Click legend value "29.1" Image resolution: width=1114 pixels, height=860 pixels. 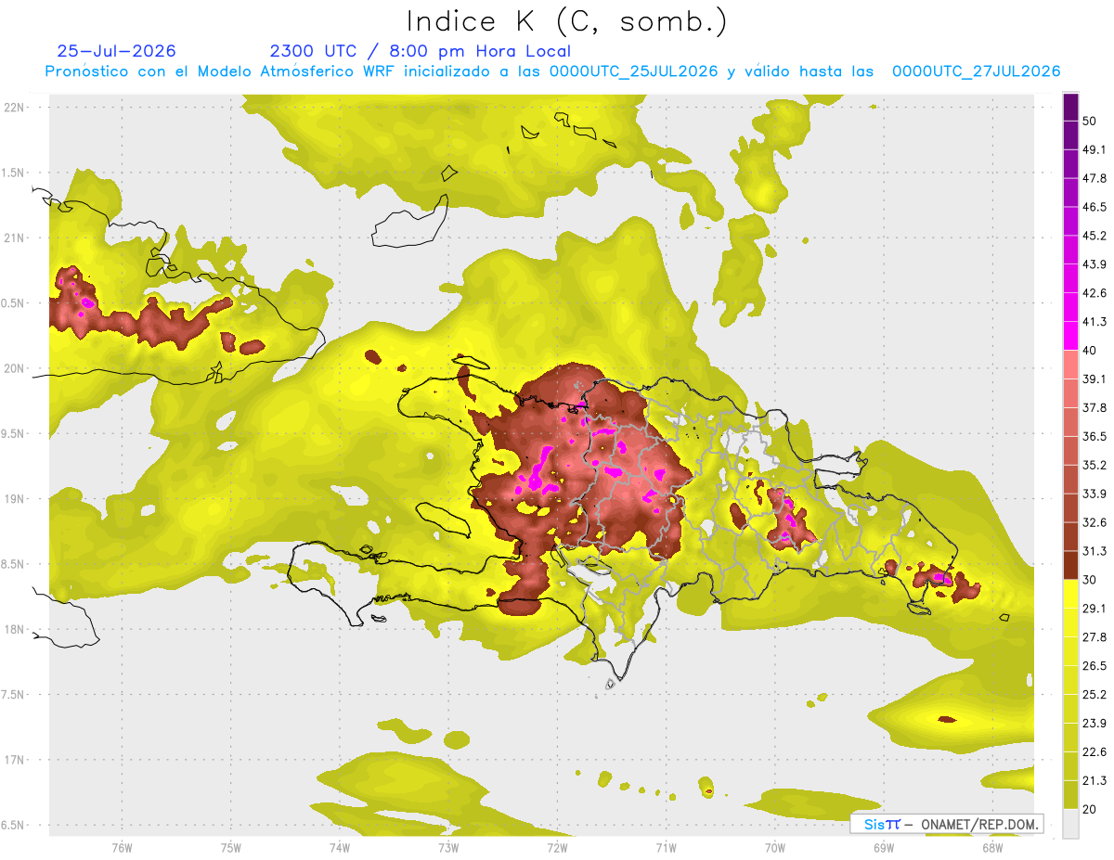1095,608
